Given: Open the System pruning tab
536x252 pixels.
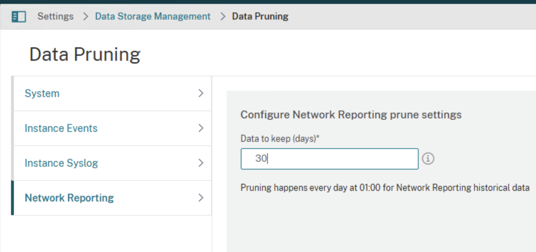Looking at the screenshot, I should point(42,93).
